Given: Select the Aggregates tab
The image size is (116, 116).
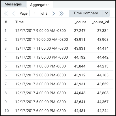Looking at the screenshot, I should [40, 5].
